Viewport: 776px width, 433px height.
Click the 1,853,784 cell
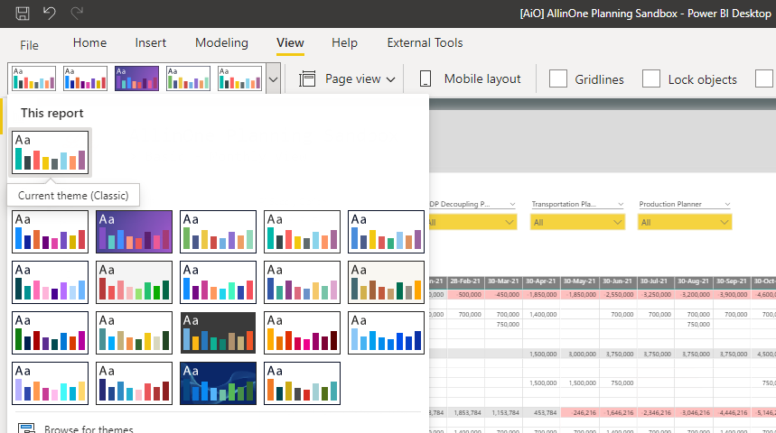[x=467, y=413]
